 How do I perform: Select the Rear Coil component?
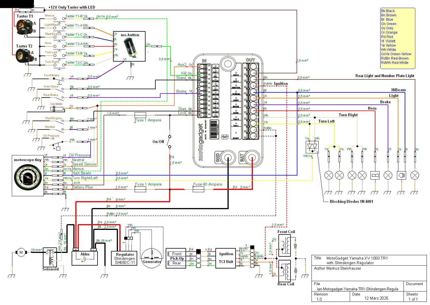point(284,270)
